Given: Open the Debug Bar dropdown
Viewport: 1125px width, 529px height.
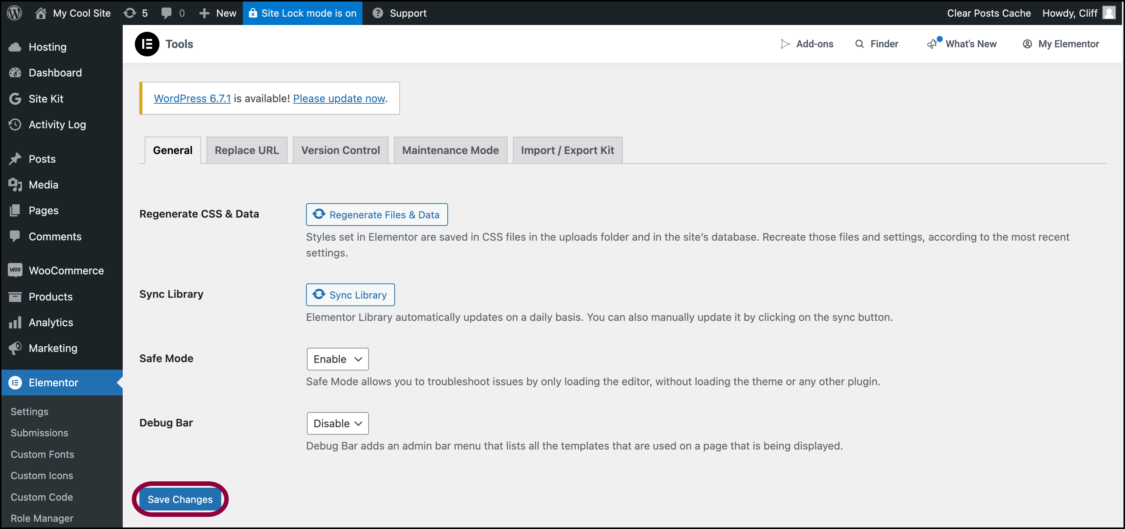Looking at the screenshot, I should 337,423.
